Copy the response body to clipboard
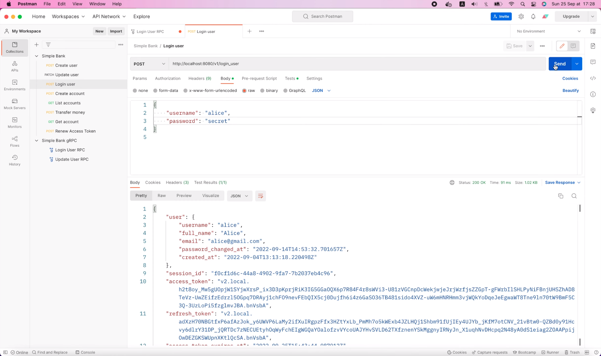 [561, 196]
